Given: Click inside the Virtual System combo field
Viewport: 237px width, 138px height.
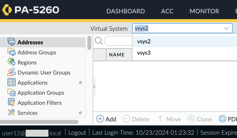Looking at the screenshot, I should 183,28.
